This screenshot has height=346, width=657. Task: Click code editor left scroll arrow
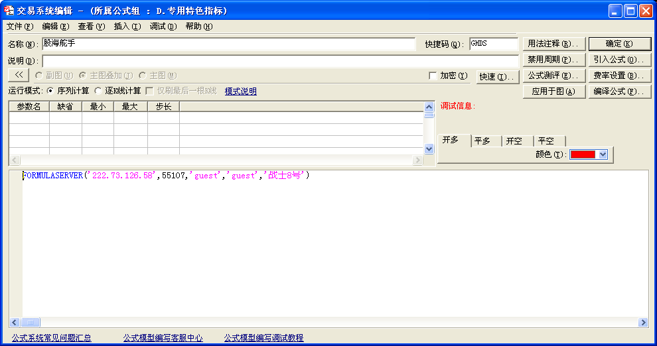[x=14, y=322]
